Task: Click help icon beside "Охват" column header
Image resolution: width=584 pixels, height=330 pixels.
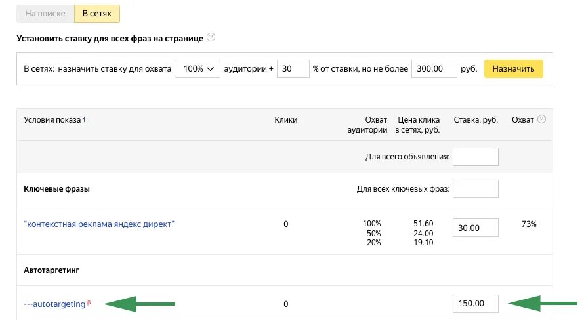Action: click(x=542, y=119)
